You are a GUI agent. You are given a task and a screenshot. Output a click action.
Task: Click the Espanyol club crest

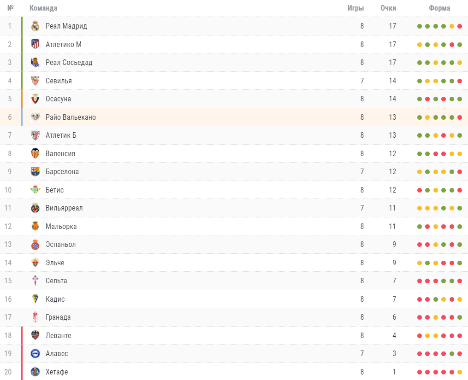pos(35,244)
